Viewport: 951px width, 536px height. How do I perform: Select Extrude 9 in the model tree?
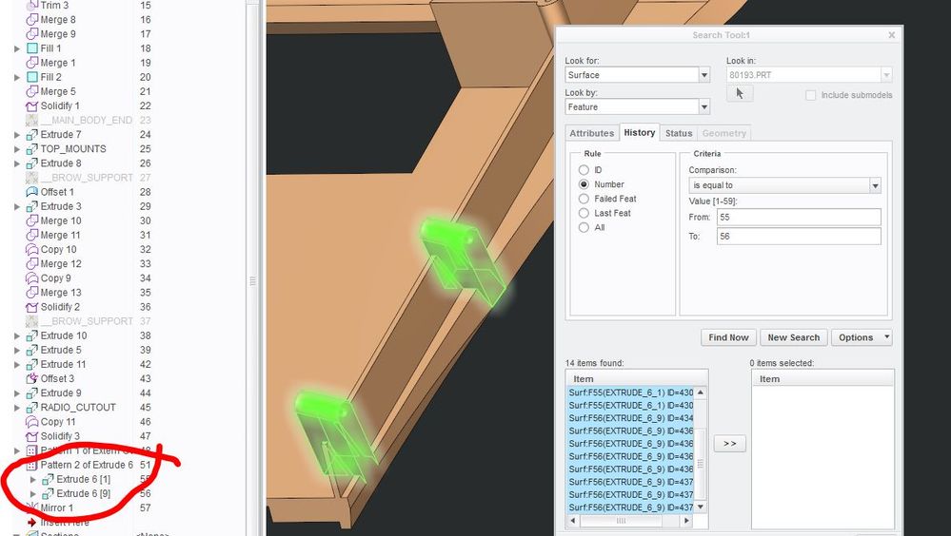pyautogui.click(x=61, y=393)
